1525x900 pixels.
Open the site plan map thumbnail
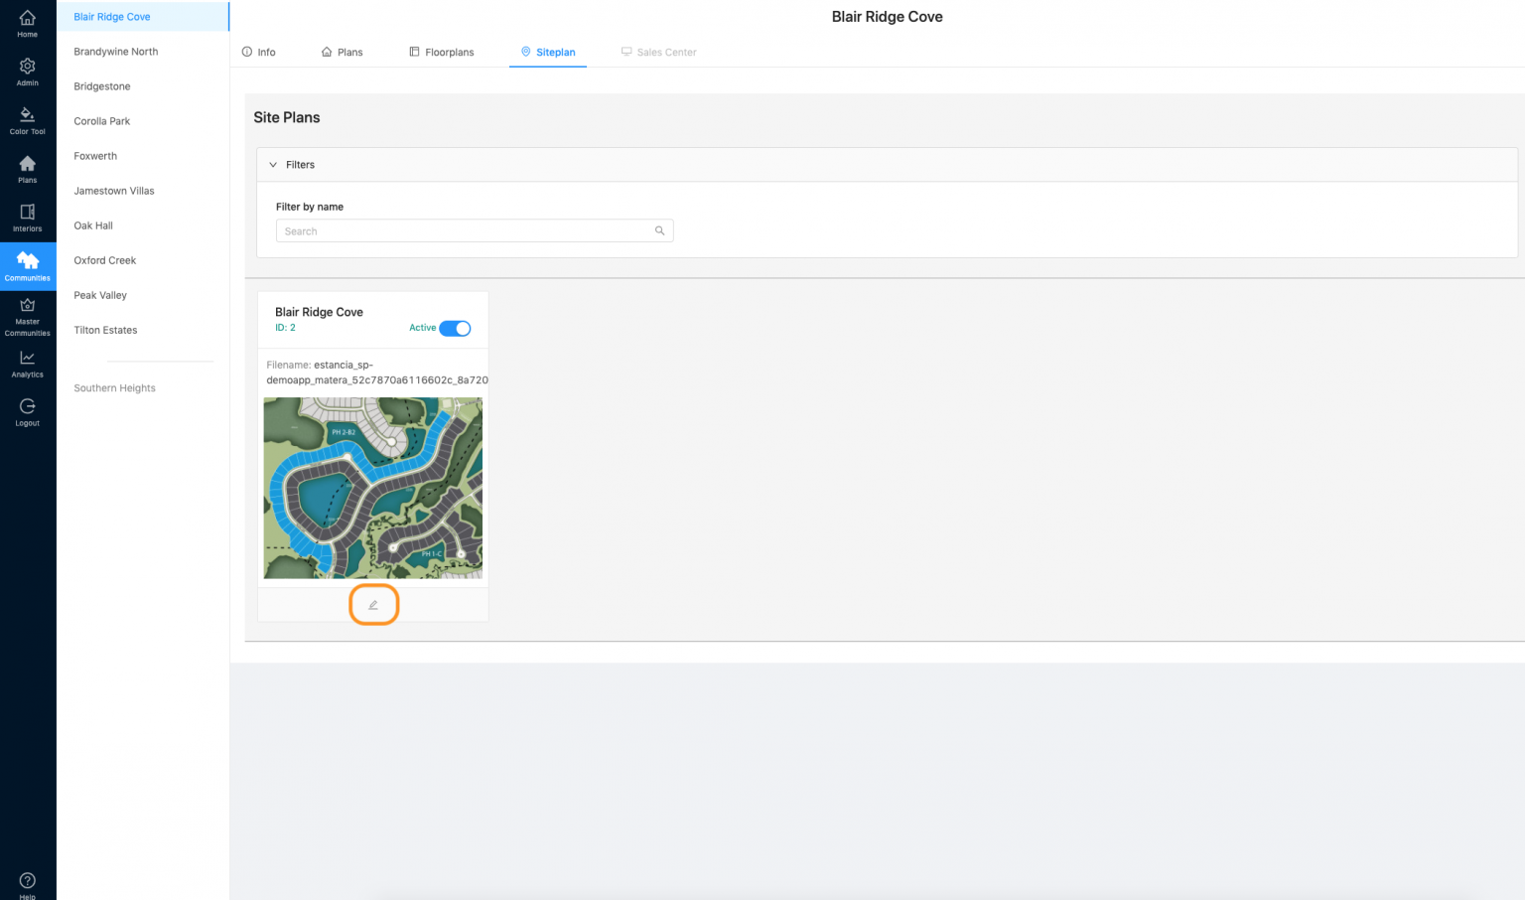tap(373, 488)
